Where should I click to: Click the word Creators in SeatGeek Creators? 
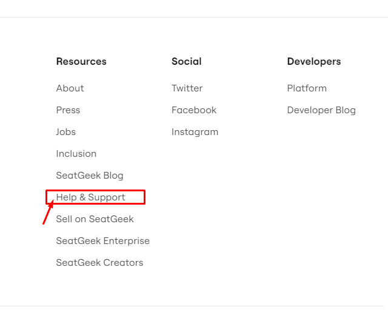(123, 263)
